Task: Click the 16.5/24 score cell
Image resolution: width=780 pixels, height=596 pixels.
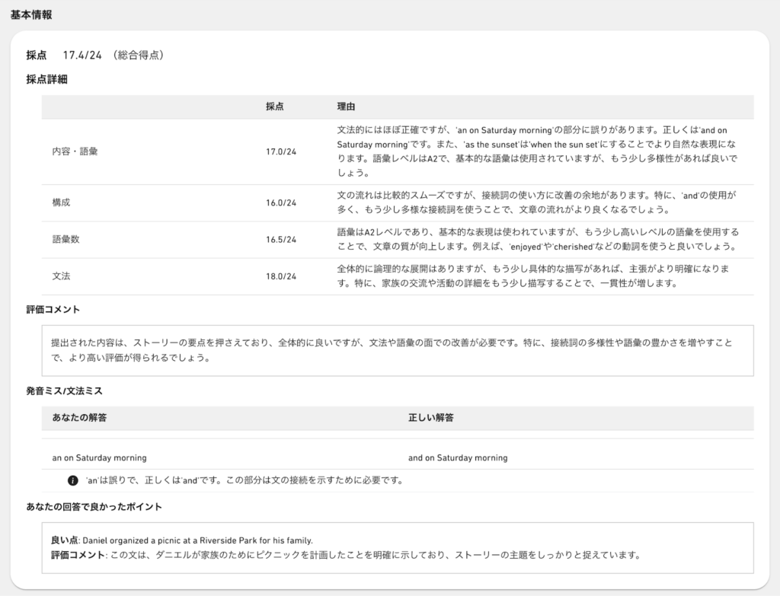Action: (281, 239)
